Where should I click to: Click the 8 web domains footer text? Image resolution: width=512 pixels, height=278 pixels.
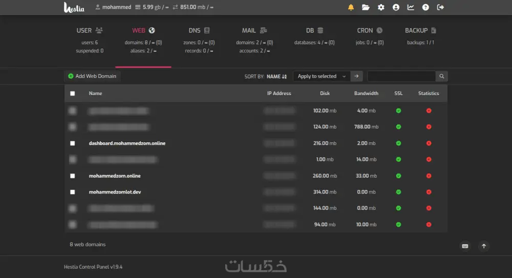[x=88, y=244]
